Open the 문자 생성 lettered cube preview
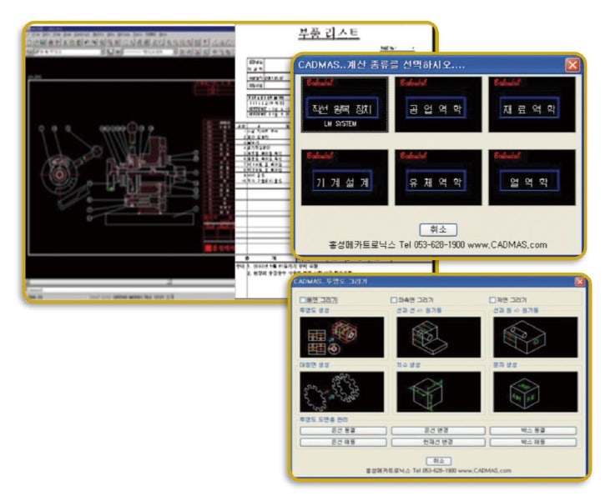Image resolution: width=605 pixels, height=496 pixels. (x=536, y=392)
